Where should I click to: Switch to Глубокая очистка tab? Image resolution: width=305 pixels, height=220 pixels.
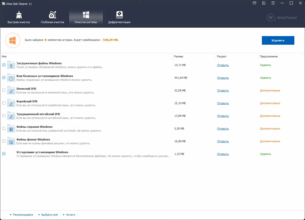coord(52,18)
